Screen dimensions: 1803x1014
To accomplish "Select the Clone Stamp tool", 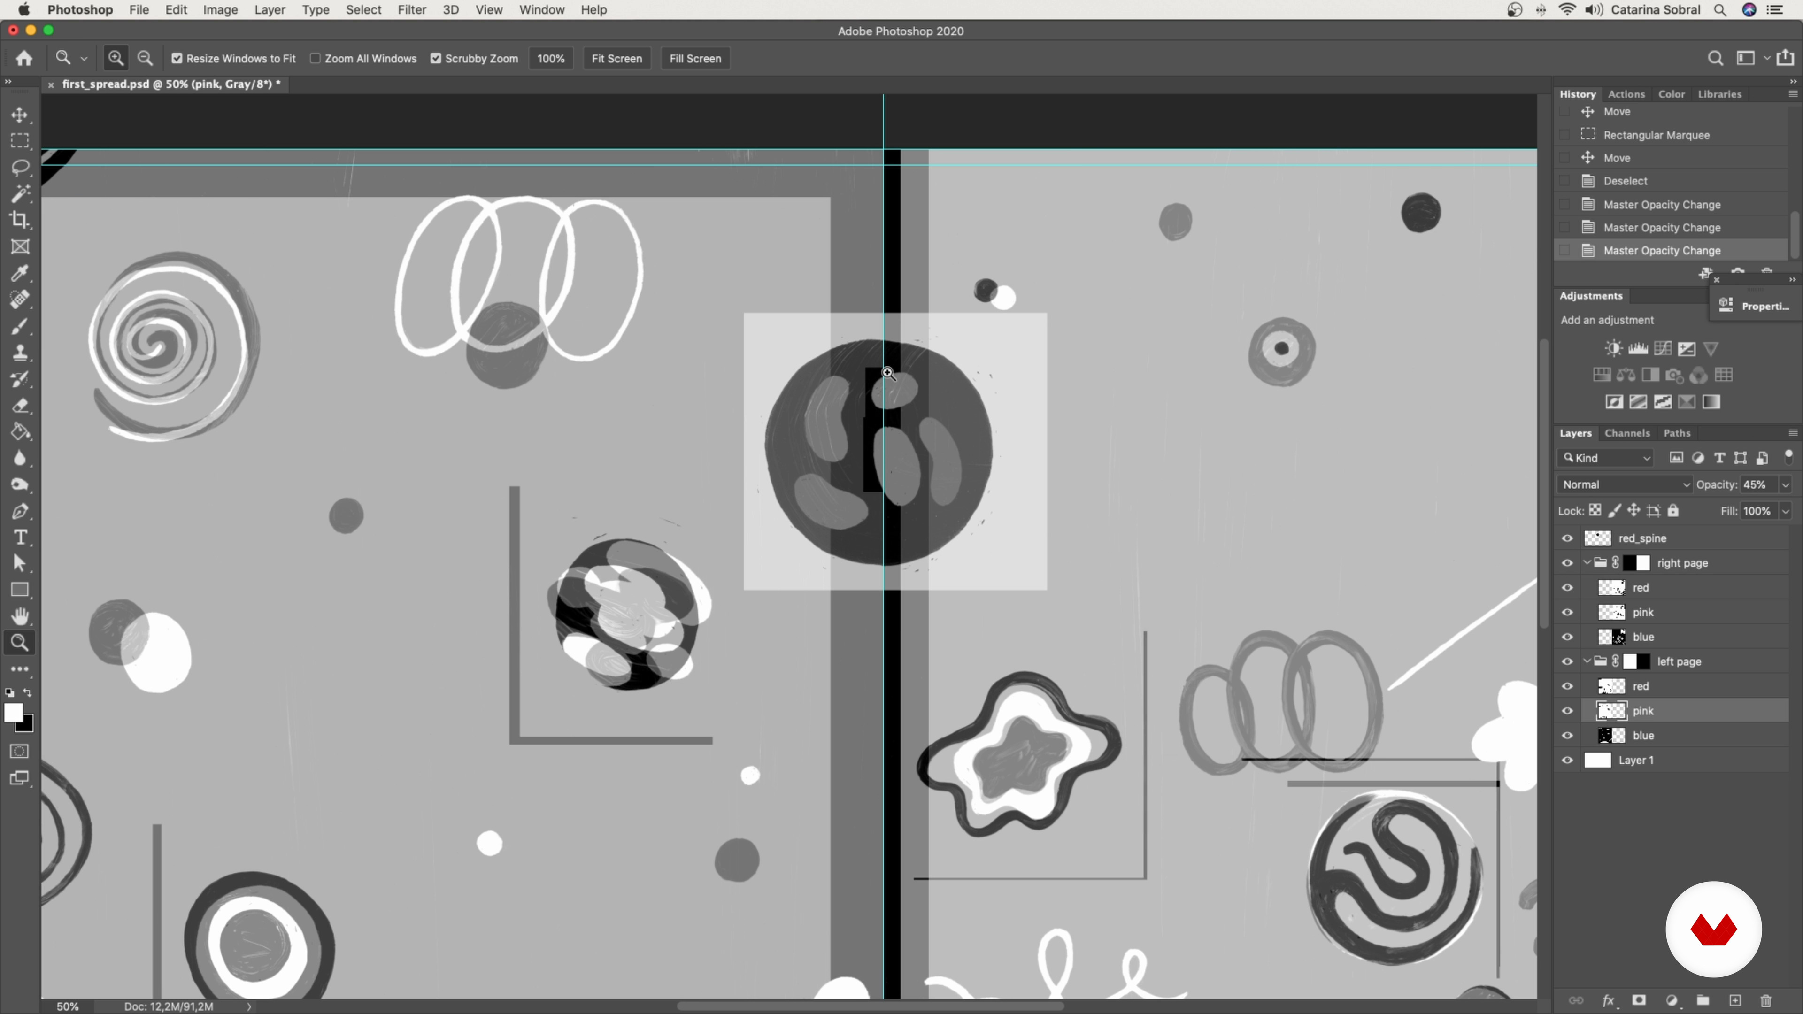I will pos(20,353).
